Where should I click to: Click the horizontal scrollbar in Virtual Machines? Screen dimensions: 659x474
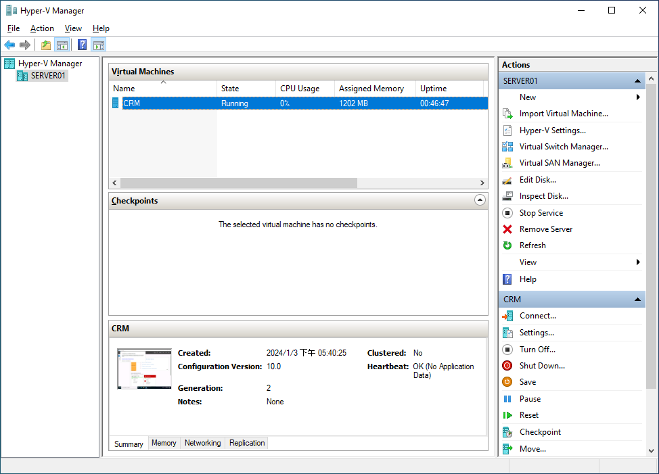pyautogui.click(x=238, y=183)
